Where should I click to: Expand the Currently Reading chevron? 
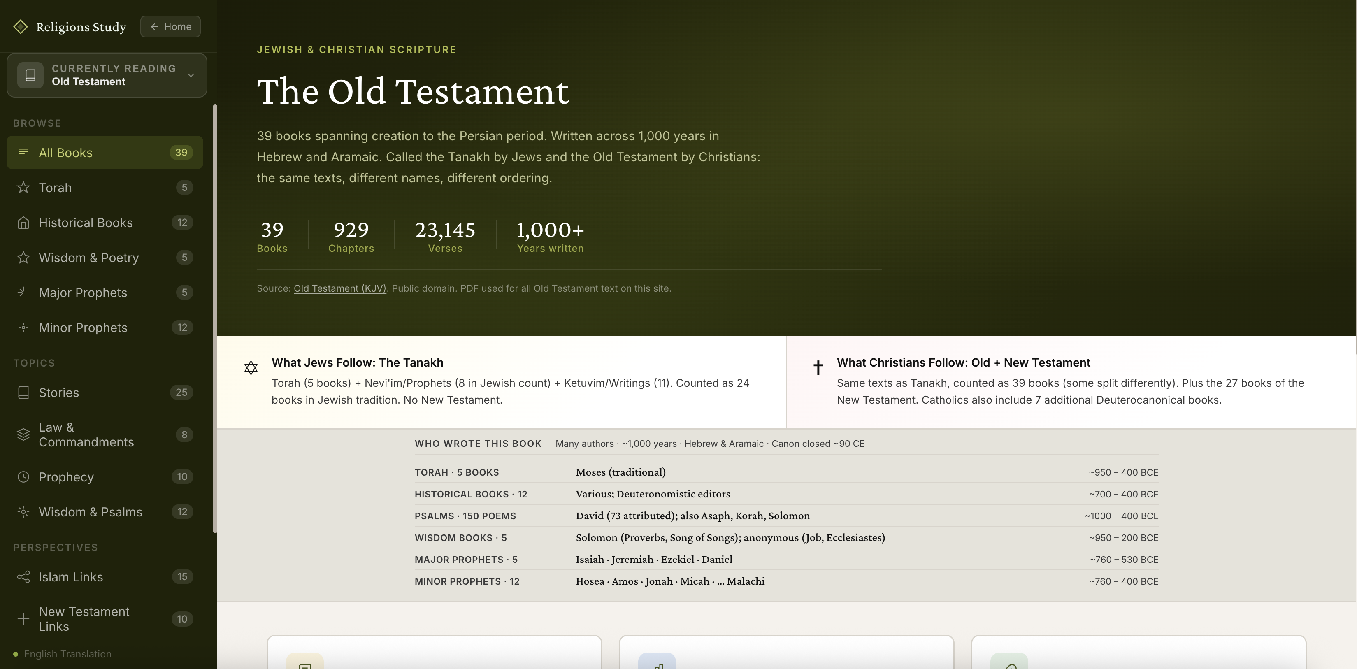(191, 75)
